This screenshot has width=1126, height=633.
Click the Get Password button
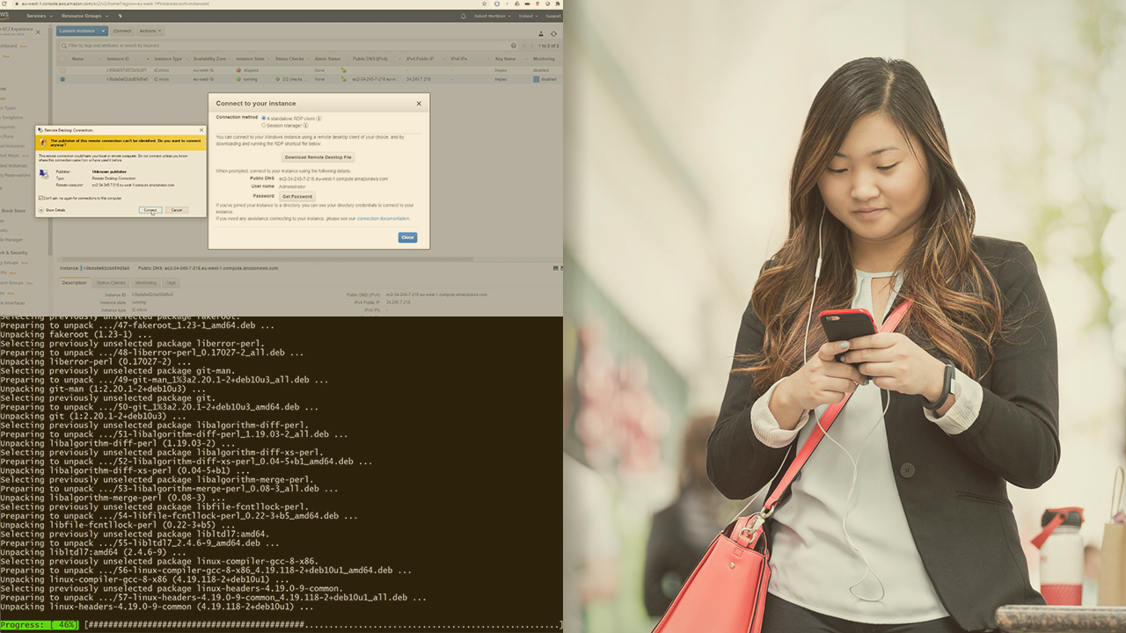297,196
